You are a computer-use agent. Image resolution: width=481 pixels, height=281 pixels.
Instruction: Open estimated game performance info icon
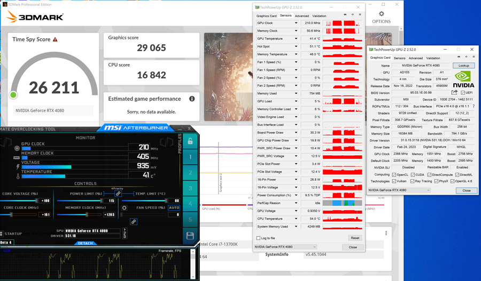tap(192, 99)
